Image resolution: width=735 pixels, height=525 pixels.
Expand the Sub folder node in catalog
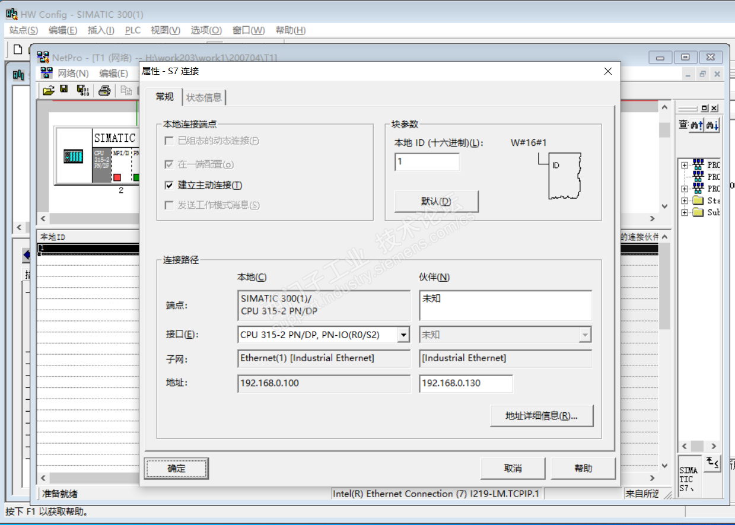685,212
